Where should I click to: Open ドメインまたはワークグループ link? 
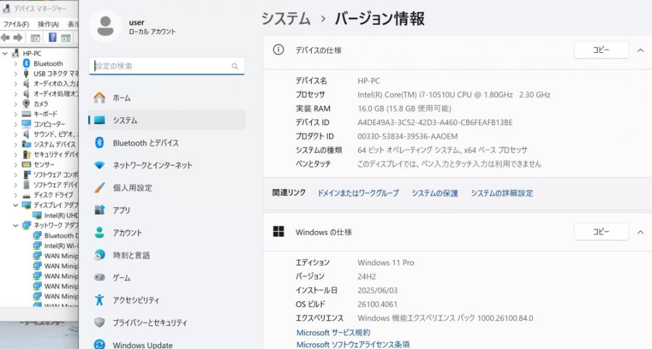pyautogui.click(x=358, y=193)
